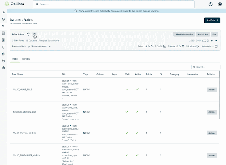Open the Profile link
Viewport: 226px width, 165px height.
click(x=159, y=46)
